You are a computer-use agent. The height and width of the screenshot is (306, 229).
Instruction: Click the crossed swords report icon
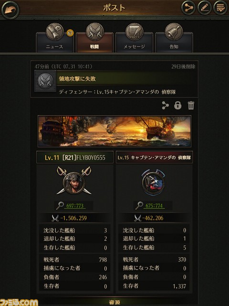[x=45, y=81]
